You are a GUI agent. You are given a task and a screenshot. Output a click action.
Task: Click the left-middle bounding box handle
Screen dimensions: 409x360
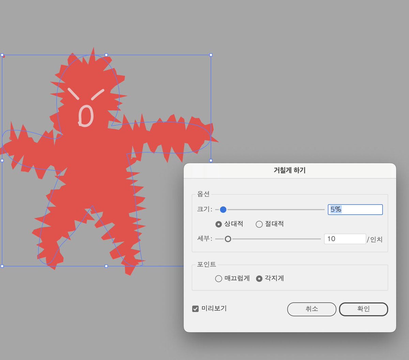[x=2, y=160]
